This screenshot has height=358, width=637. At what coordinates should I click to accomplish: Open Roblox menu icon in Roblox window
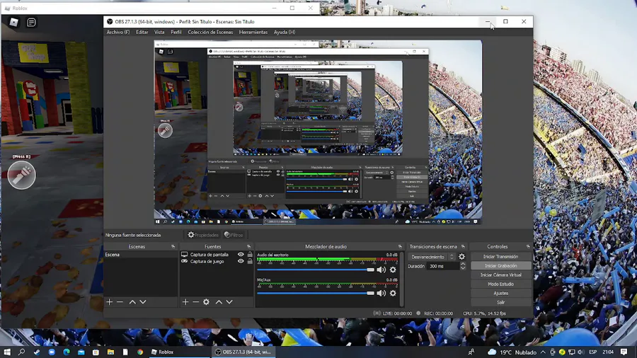click(14, 23)
